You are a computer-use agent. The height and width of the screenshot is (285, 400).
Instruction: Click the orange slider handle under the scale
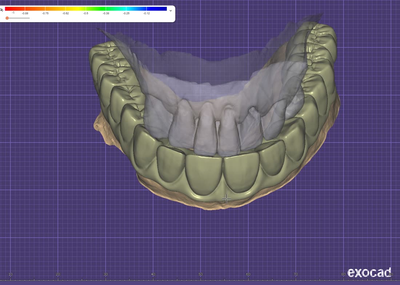[x=7, y=18]
